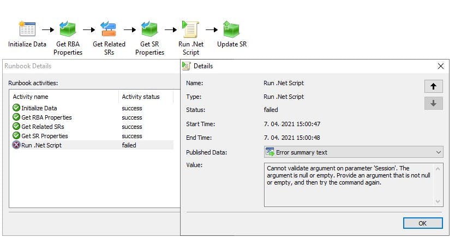
Task: Click the success checkmark beside Initialize Data
Action: coord(16,108)
